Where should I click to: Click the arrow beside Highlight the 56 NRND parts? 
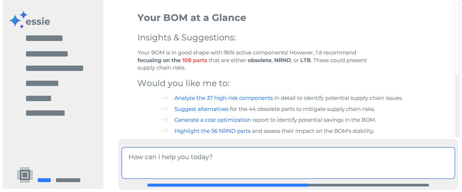pyautogui.click(x=164, y=131)
